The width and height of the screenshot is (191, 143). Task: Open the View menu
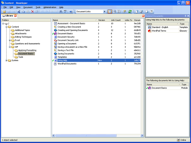click(18, 7)
